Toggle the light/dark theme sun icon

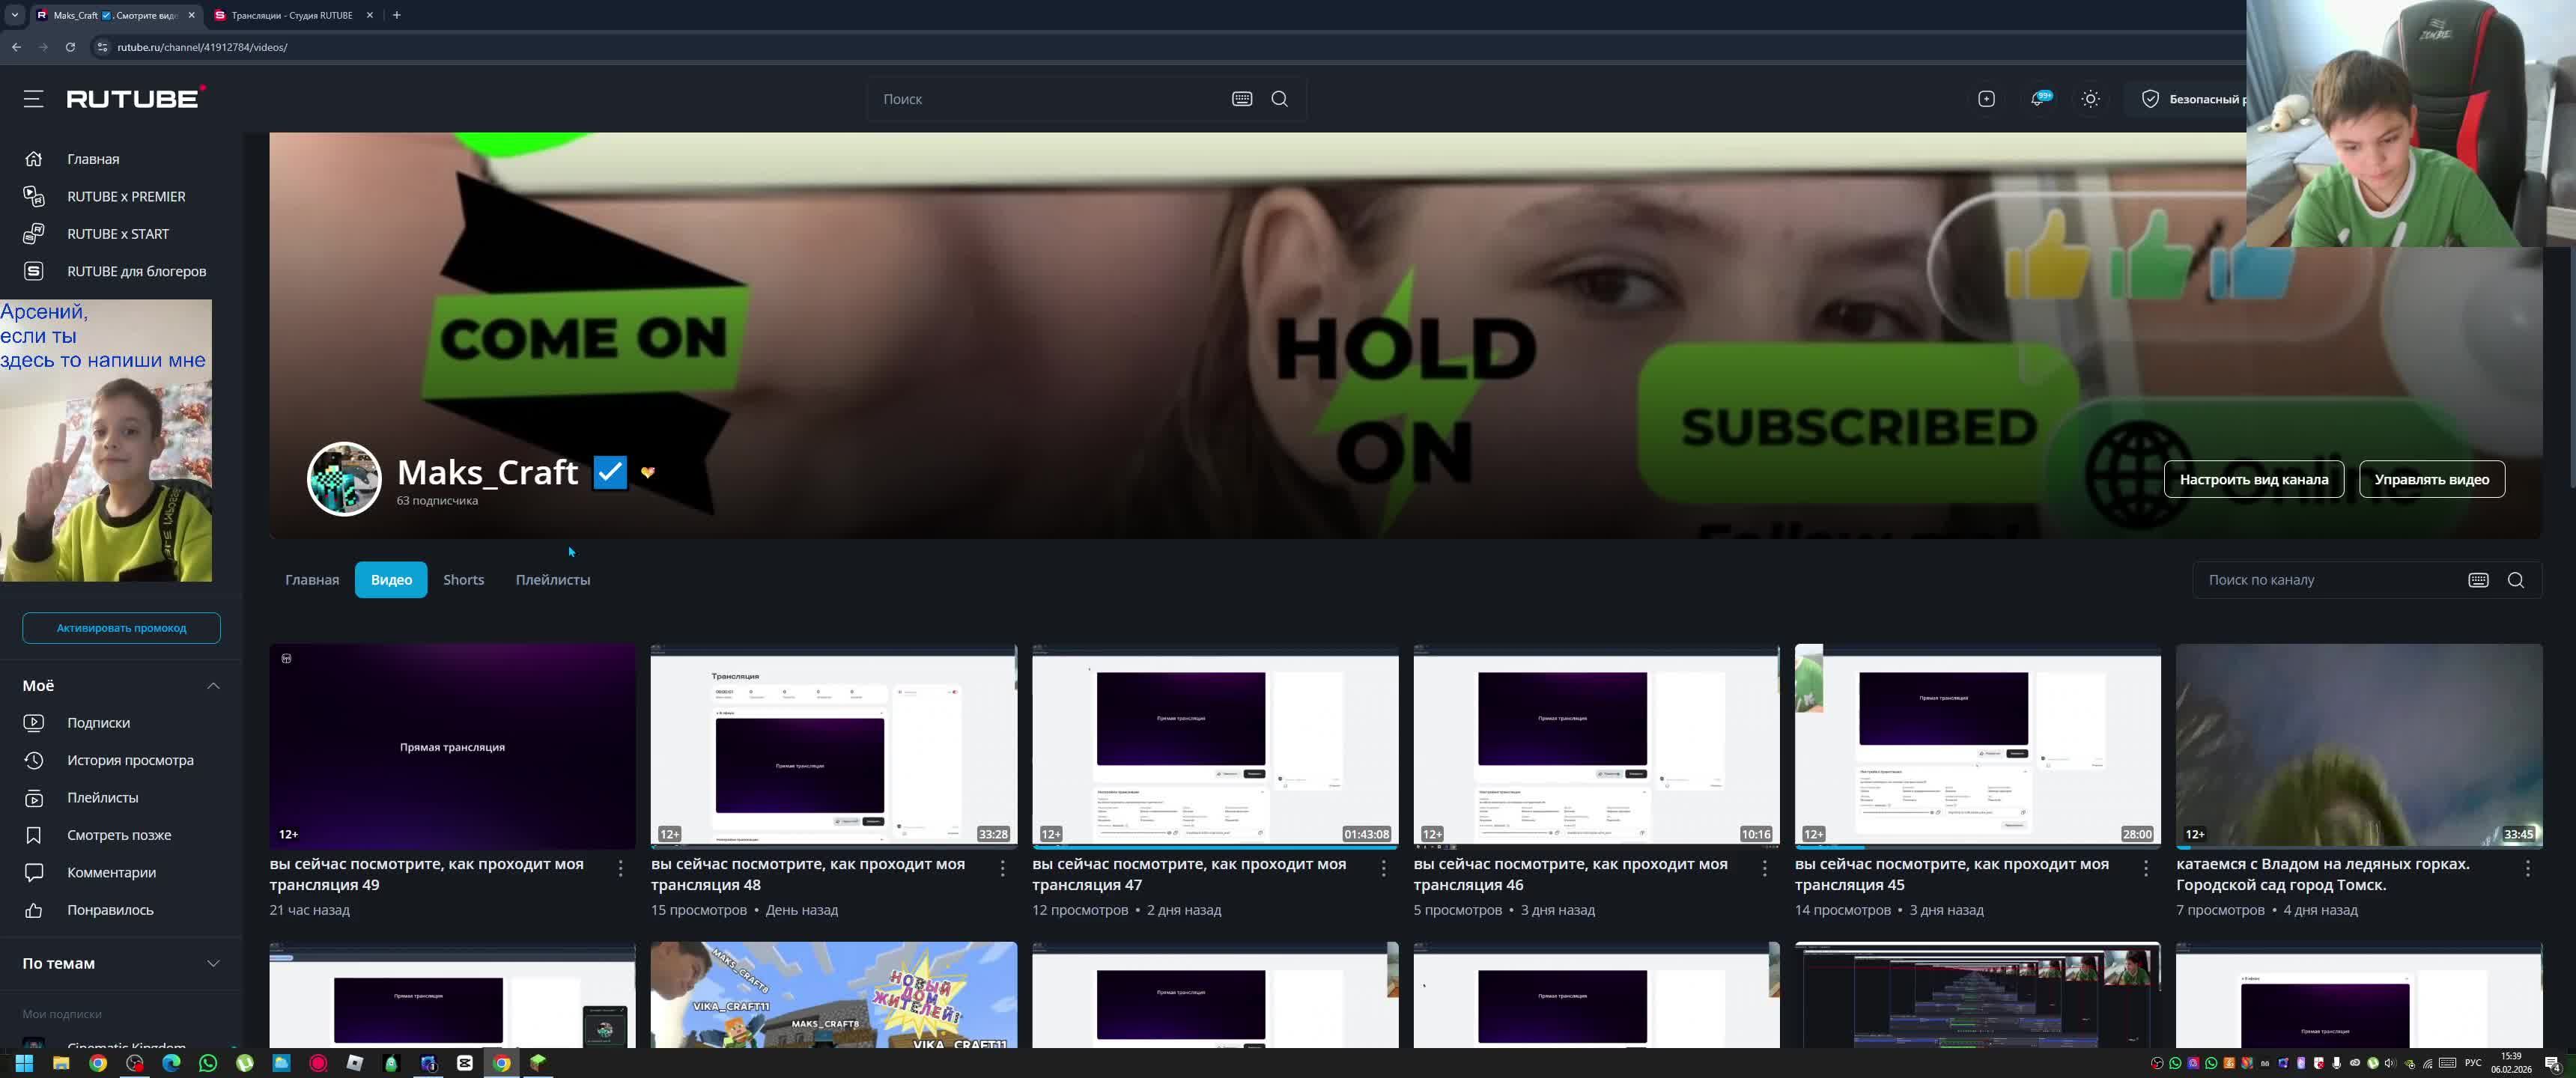[2090, 98]
